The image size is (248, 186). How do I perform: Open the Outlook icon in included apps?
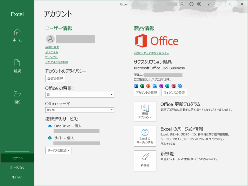point(154,86)
